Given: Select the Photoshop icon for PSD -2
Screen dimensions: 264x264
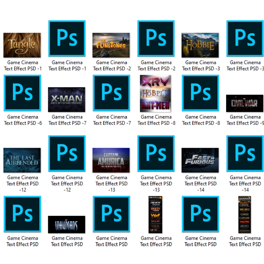Looking at the screenshot, I should pyautogui.click(x=156, y=38).
